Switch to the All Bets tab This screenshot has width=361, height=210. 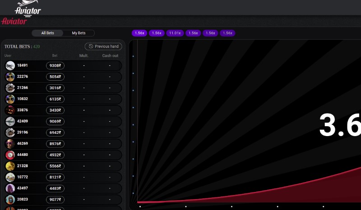(x=47, y=33)
